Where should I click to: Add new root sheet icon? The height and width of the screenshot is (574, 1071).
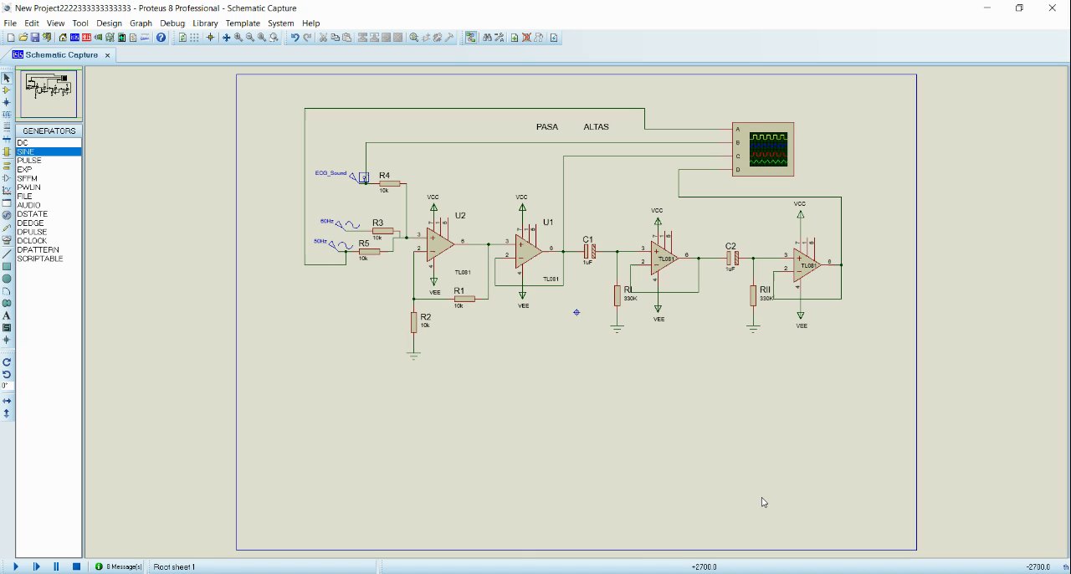[x=515, y=38]
